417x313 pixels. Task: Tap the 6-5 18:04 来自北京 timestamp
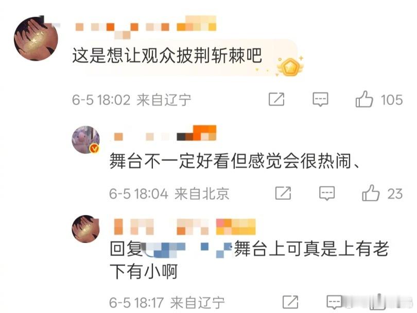pyautogui.click(x=169, y=194)
